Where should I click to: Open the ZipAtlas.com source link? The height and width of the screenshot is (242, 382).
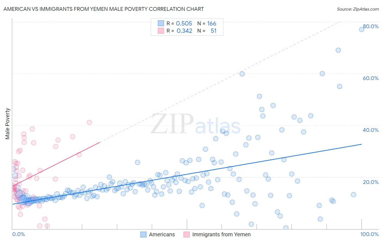pyautogui.click(x=358, y=9)
